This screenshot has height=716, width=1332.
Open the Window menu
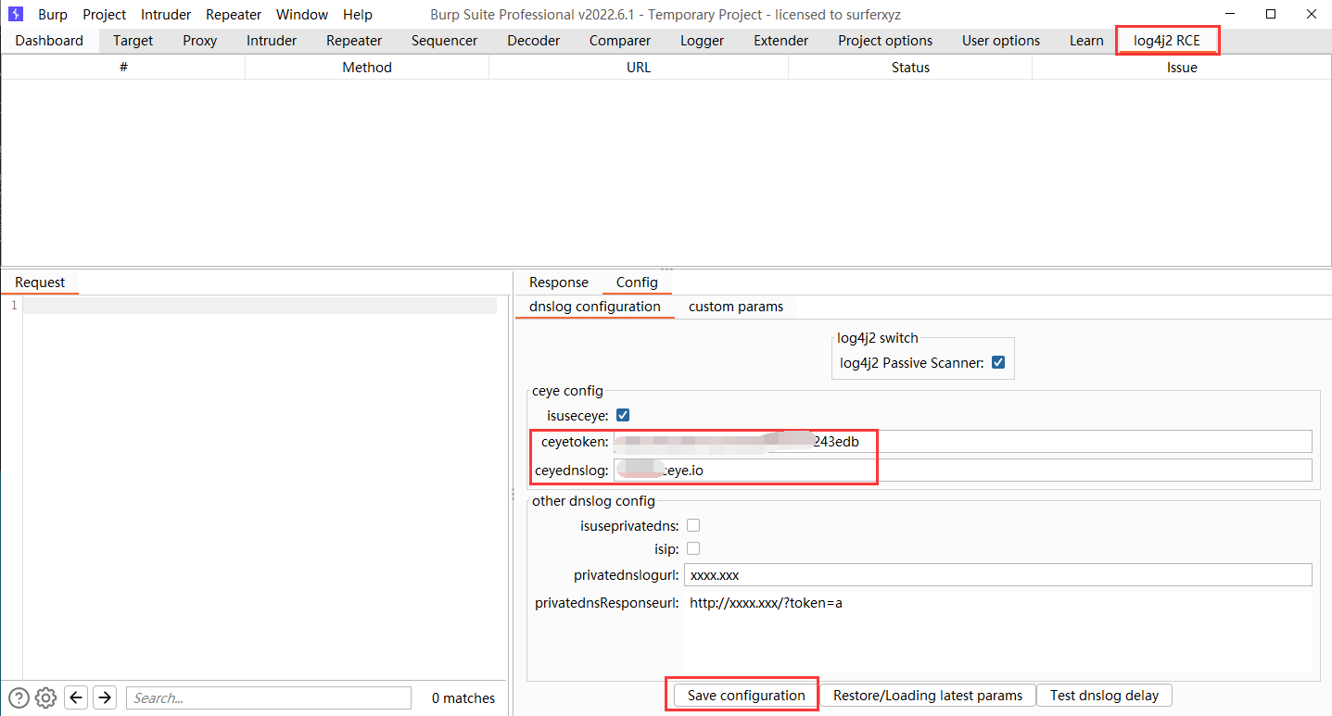click(302, 14)
